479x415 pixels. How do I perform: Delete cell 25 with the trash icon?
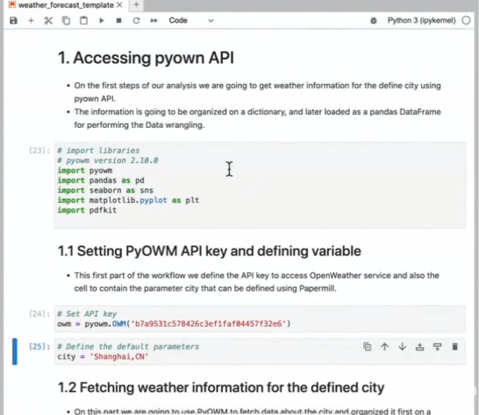[454, 347]
